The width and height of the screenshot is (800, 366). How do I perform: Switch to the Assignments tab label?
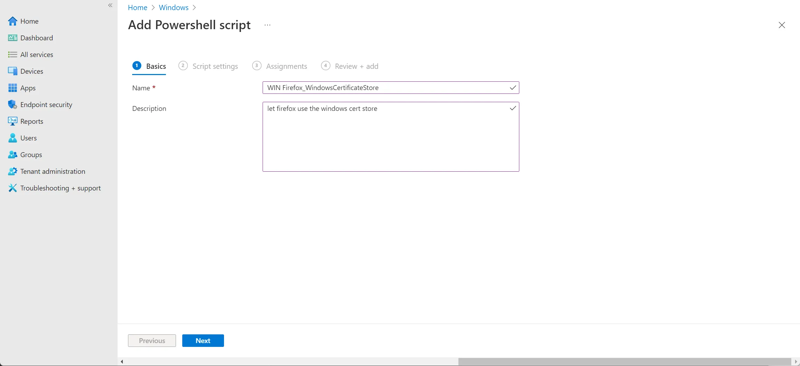click(x=287, y=66)
